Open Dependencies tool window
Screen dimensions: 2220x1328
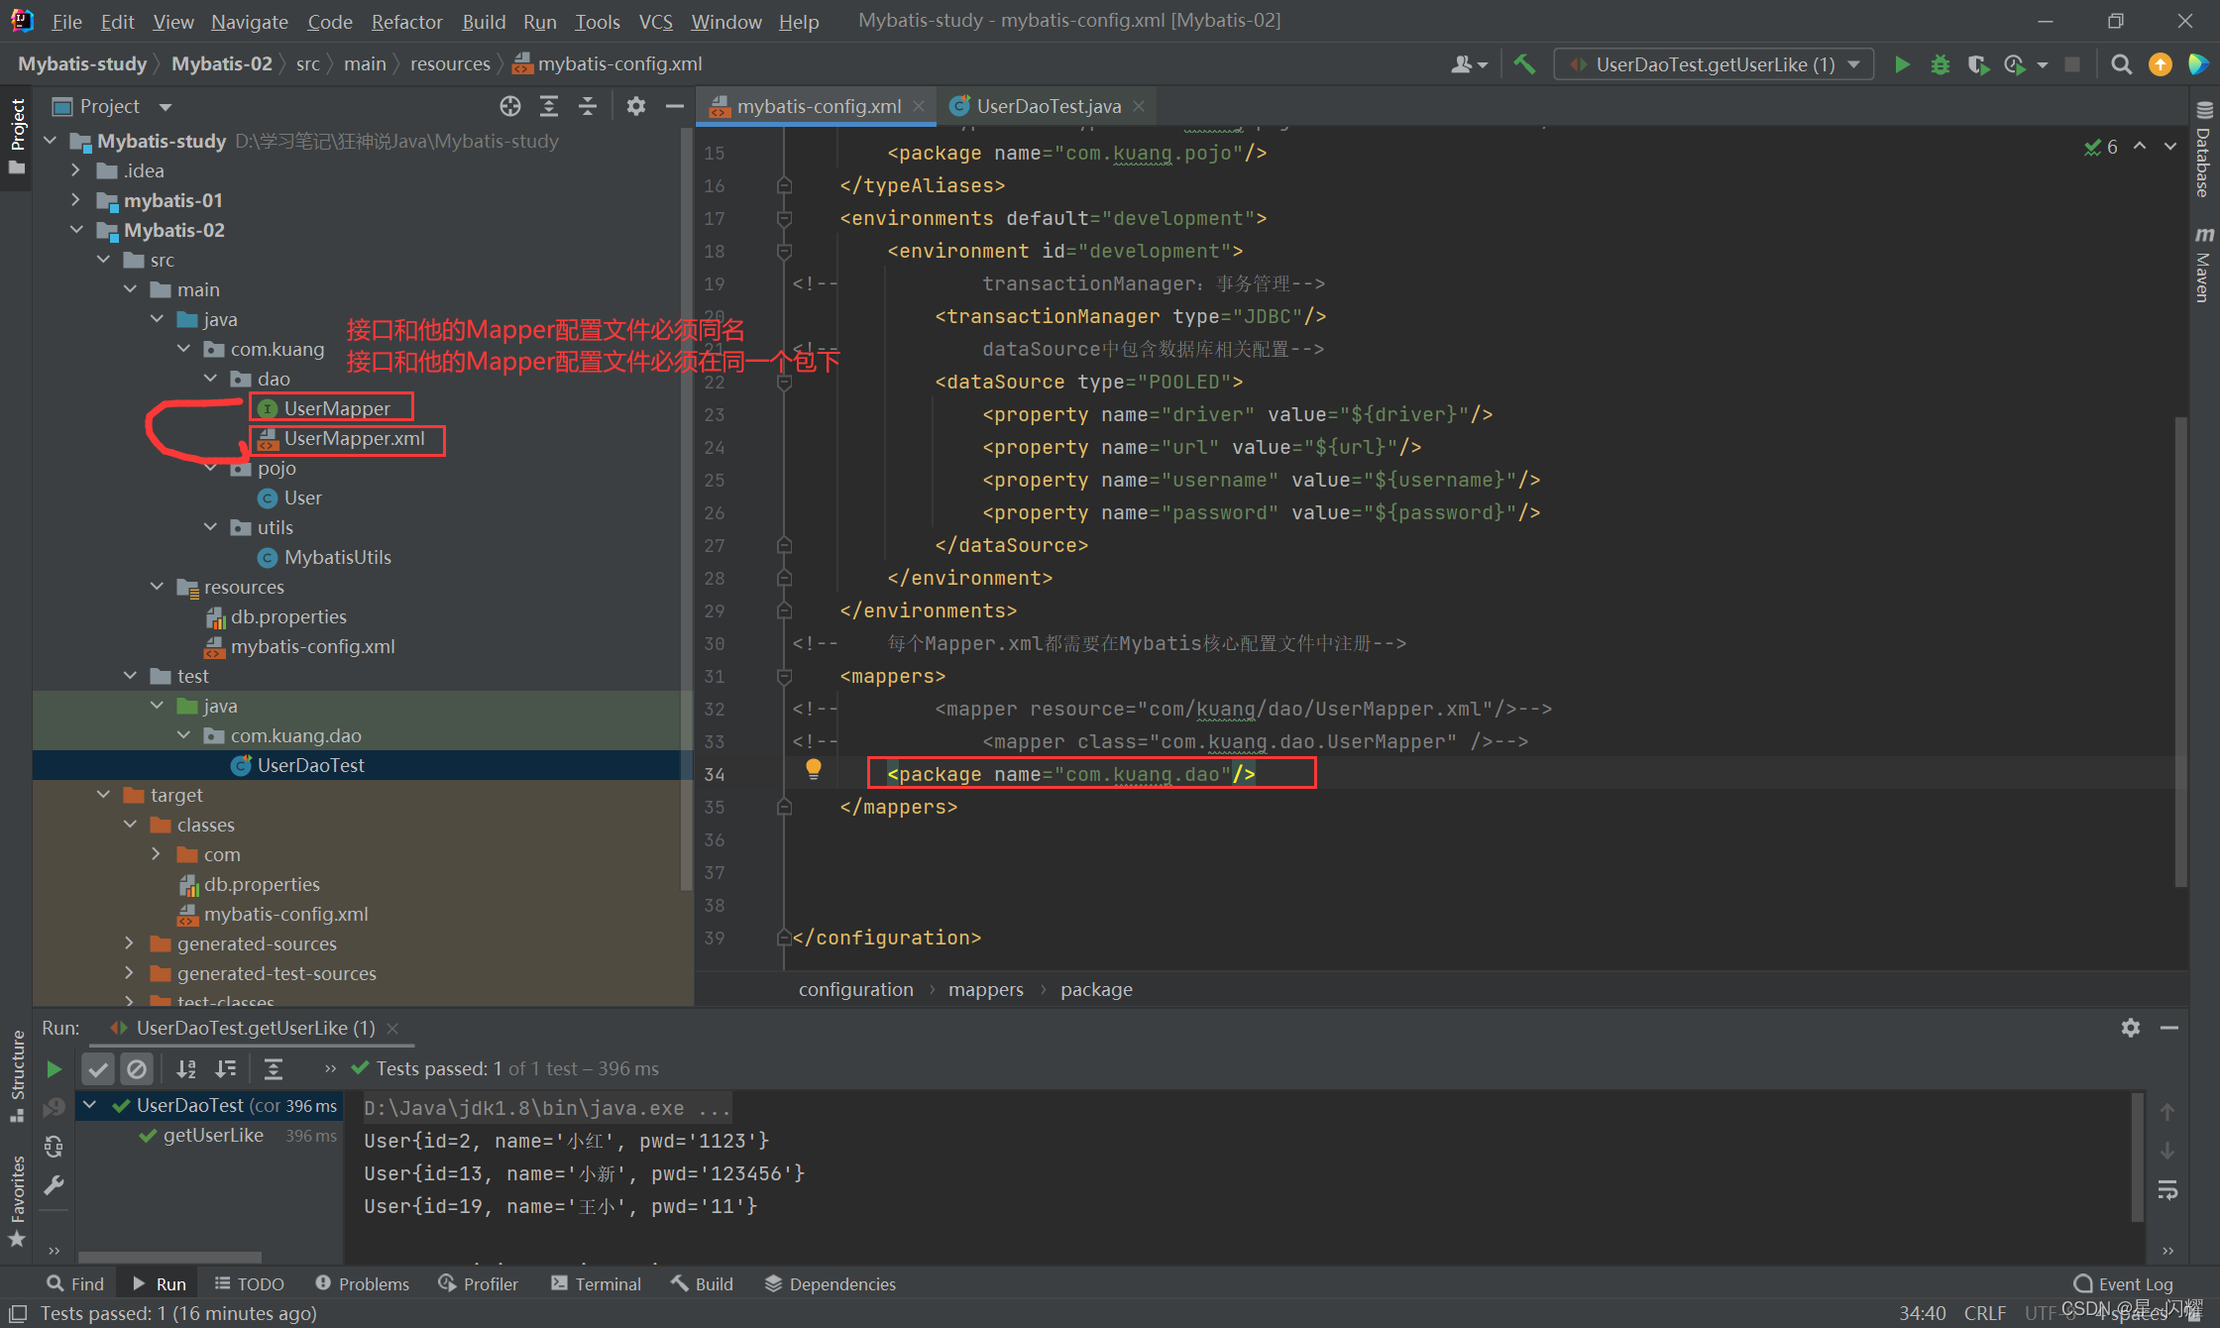831,1283
